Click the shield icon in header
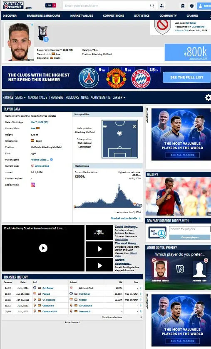 pos(192,6)
